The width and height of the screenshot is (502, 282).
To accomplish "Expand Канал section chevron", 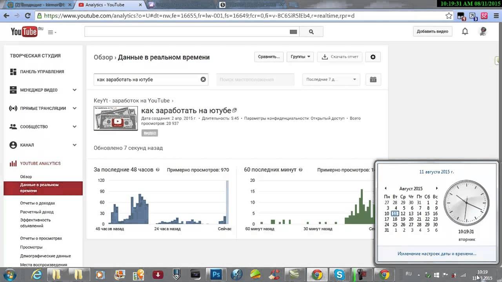I will [x=75, y=145].
